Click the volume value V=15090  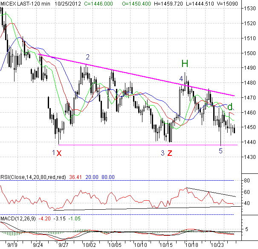pos(228,3)
